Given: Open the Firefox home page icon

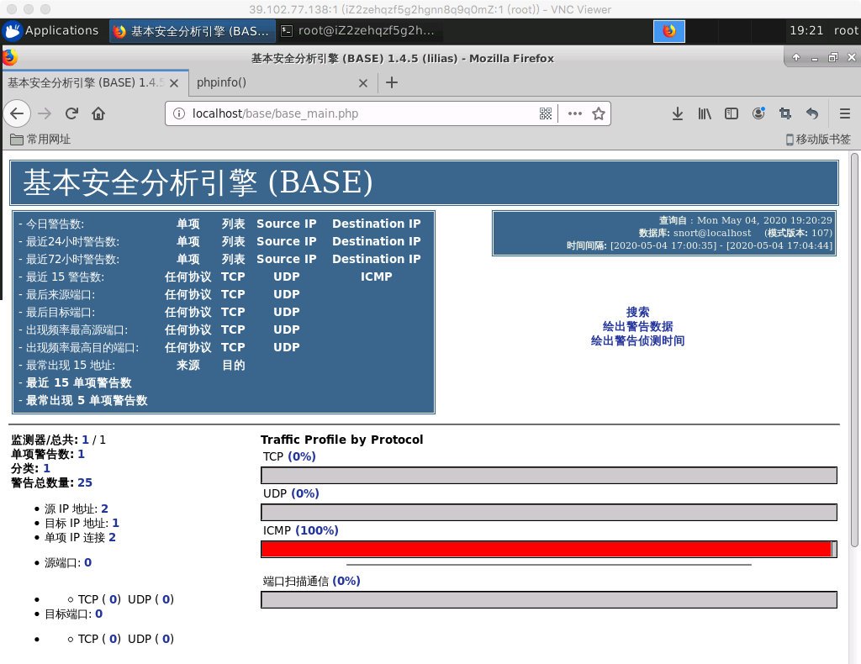Looking at the screenshot, I should click(98, 113).
